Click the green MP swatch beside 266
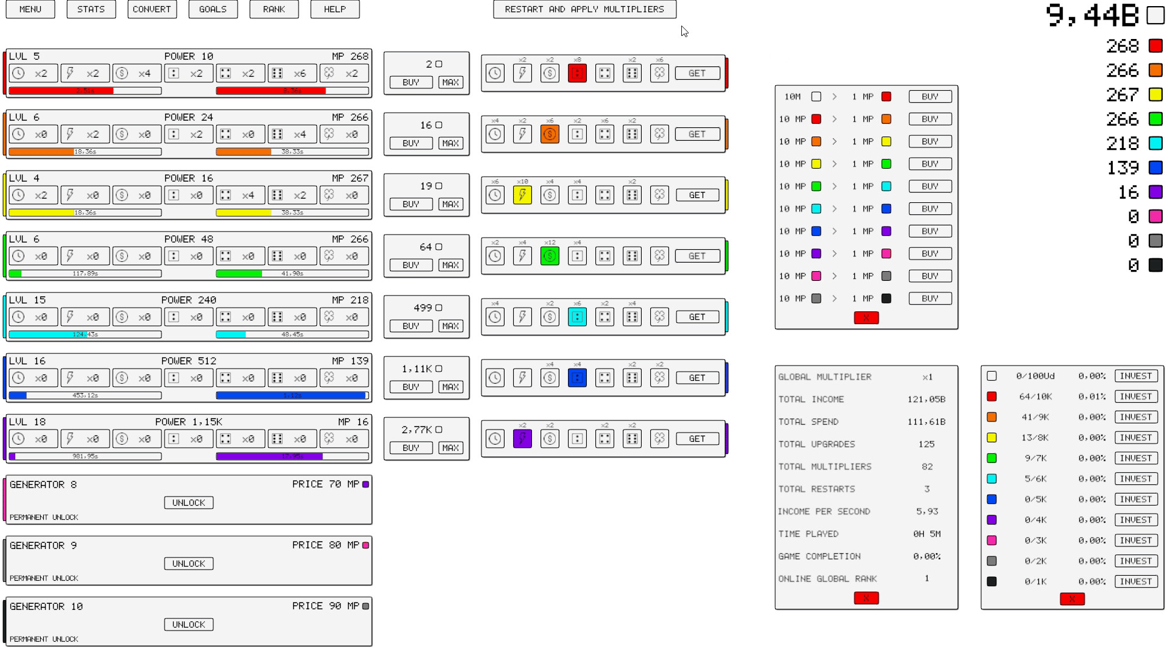This screenshot has height=658, width=1170. coord(1155,119)
